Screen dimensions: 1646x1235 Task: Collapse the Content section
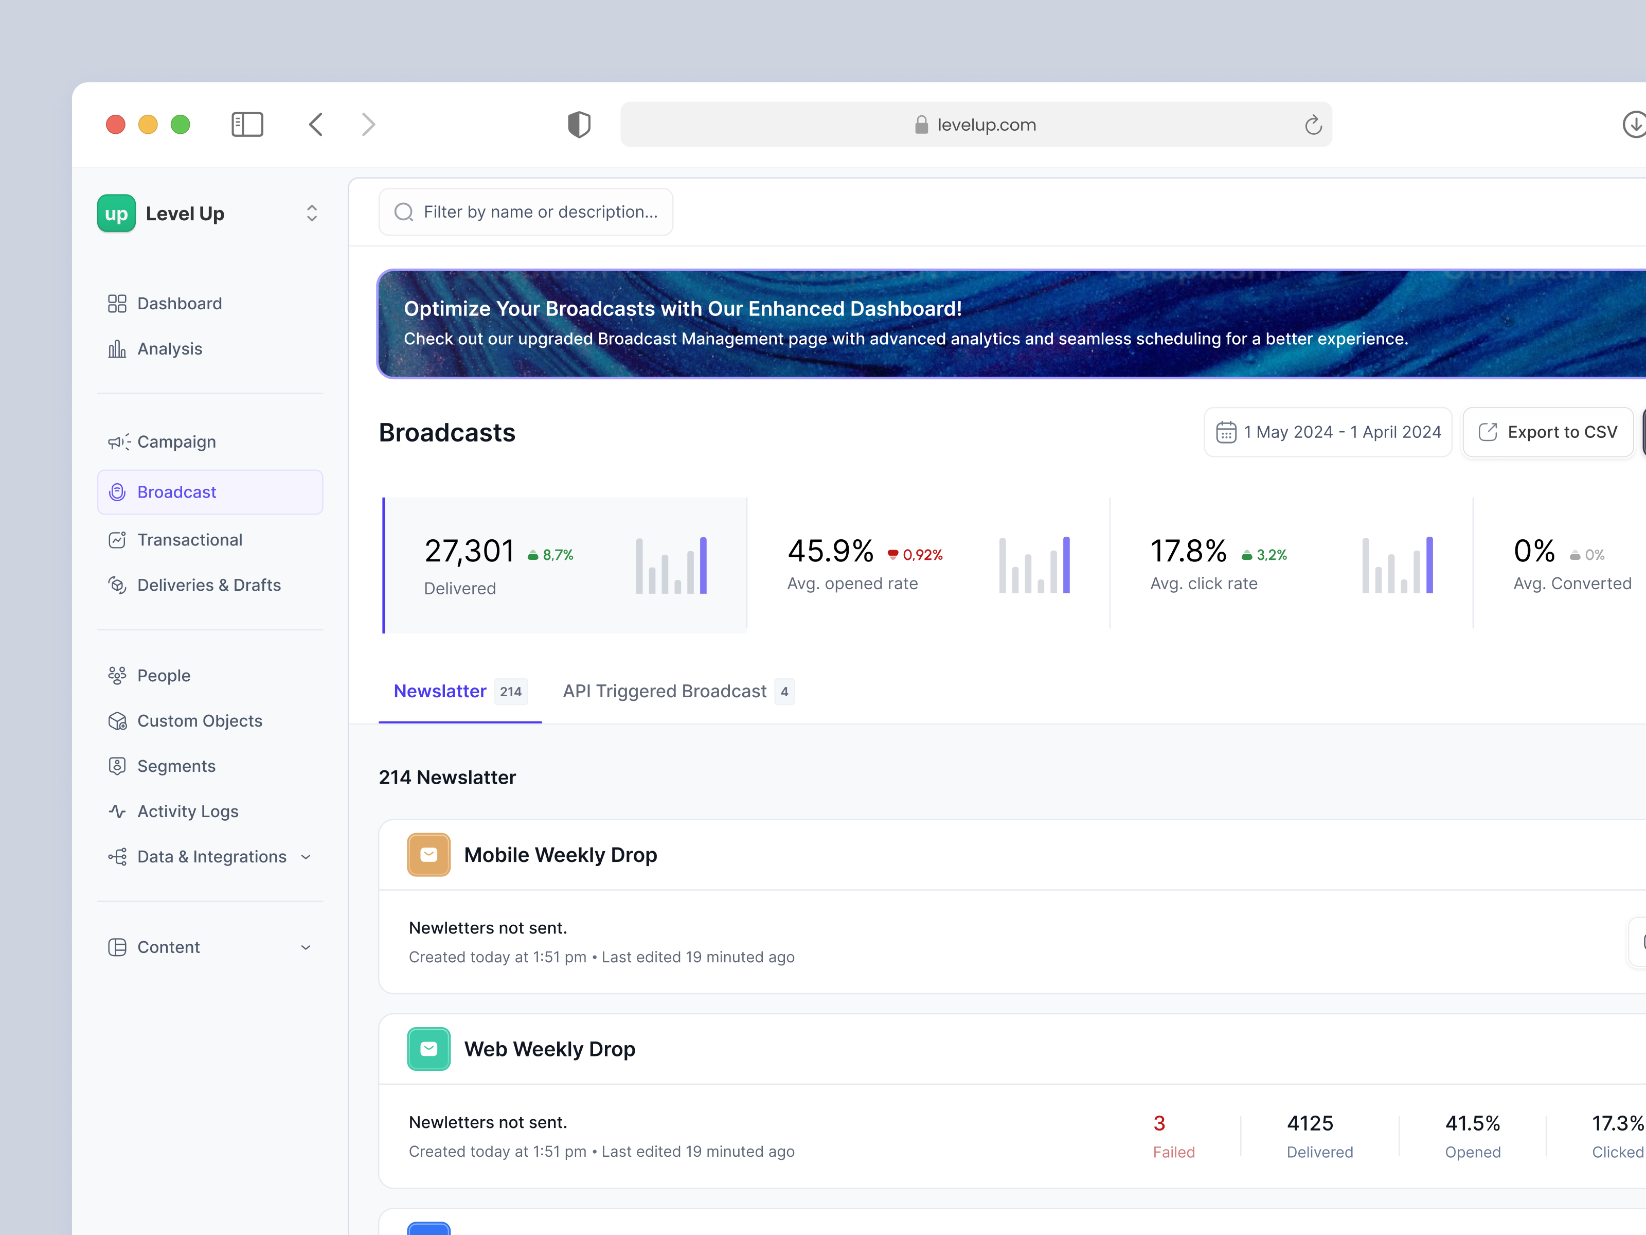tap(306, 946)
